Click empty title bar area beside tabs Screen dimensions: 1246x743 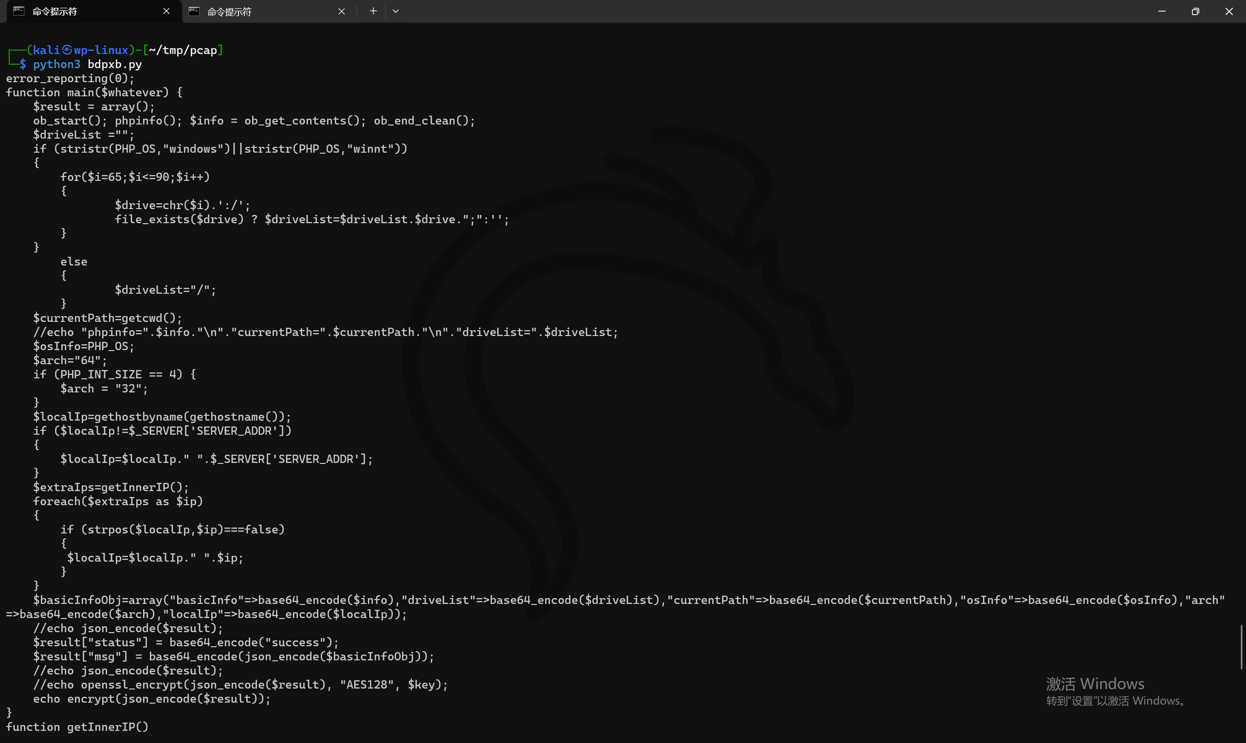click(751, 11)
